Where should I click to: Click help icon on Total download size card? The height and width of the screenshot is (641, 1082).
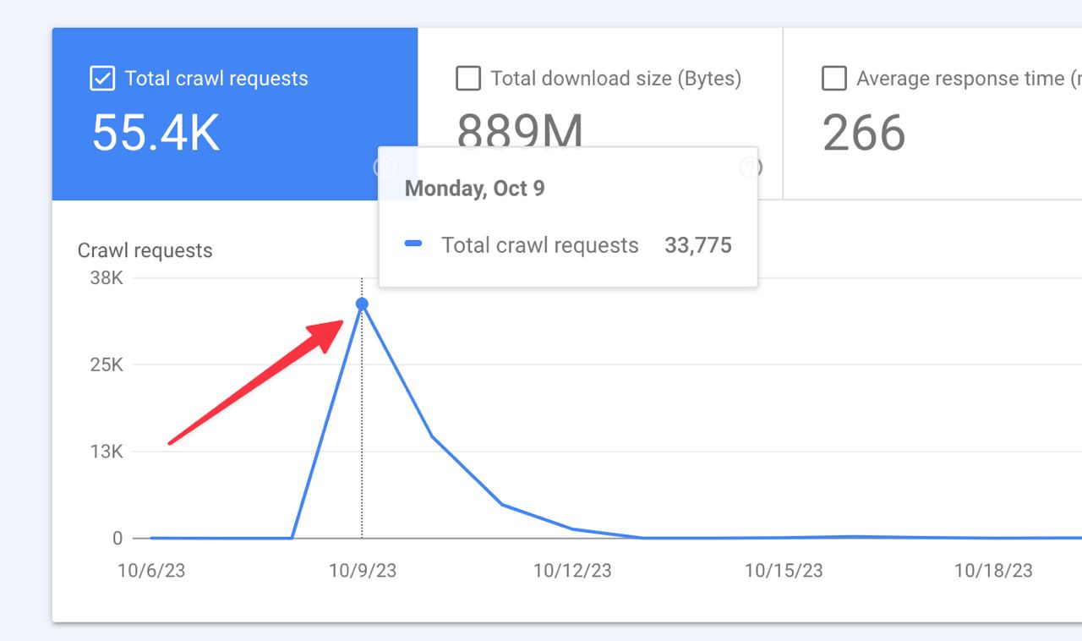click(x=751, y=167)
